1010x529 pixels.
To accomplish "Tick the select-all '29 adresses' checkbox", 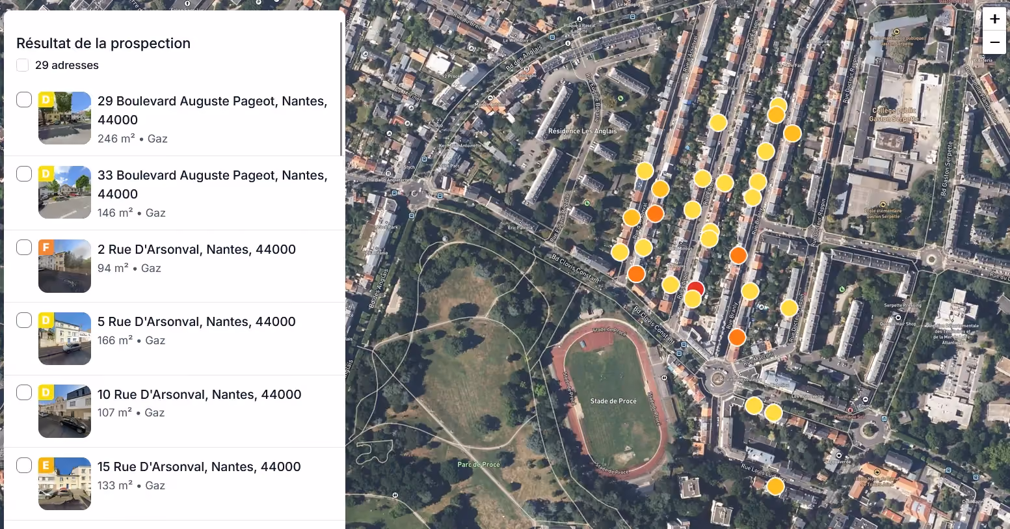I will pyautogui.click(x=23, y=65).
